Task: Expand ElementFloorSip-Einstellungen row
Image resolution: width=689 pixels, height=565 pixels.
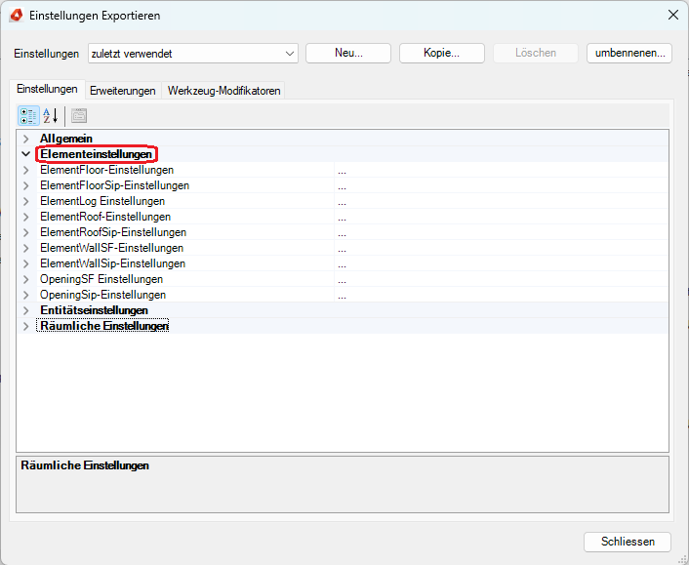Action: click(x=26, y=185)
